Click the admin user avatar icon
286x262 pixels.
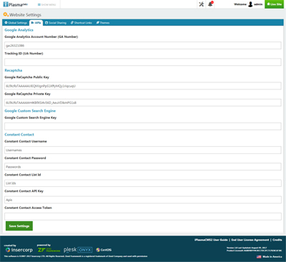pyautogui.click(x=250, y=4)
